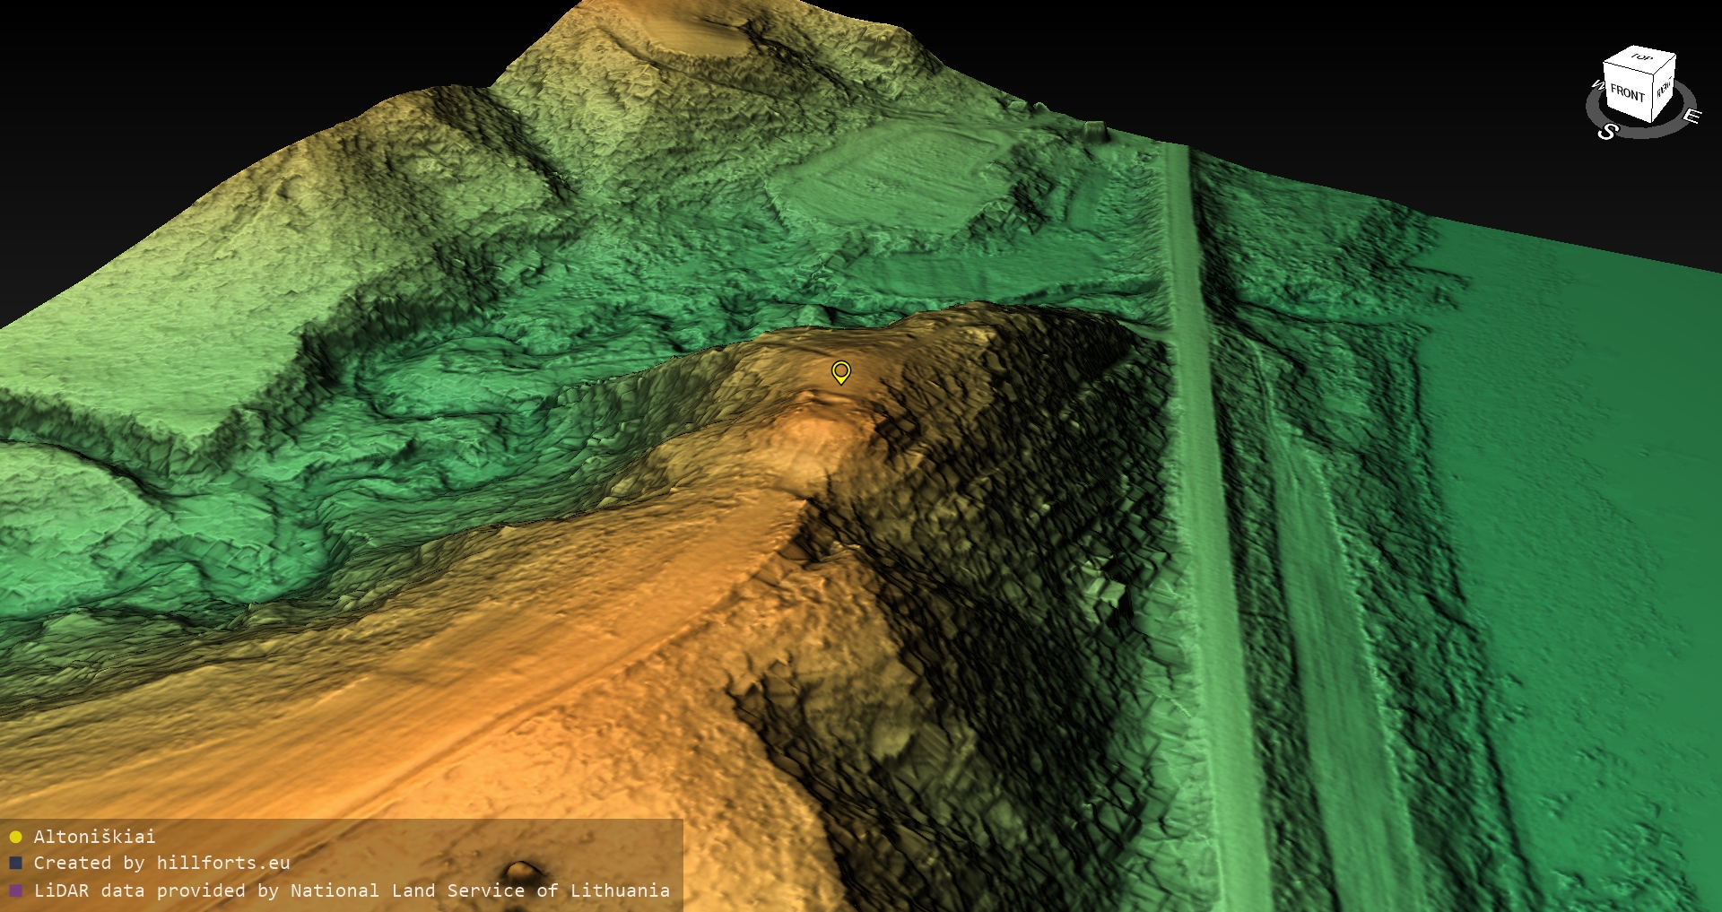Click the yellow location pin on hilltop
1722x912 pixels.
point(840,371)
